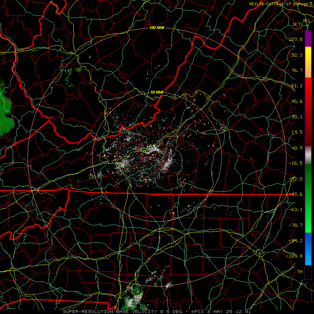Click the 92.3 velocity scale value
This screenshot has height=314, width=314.
click(x=297, y=55)
